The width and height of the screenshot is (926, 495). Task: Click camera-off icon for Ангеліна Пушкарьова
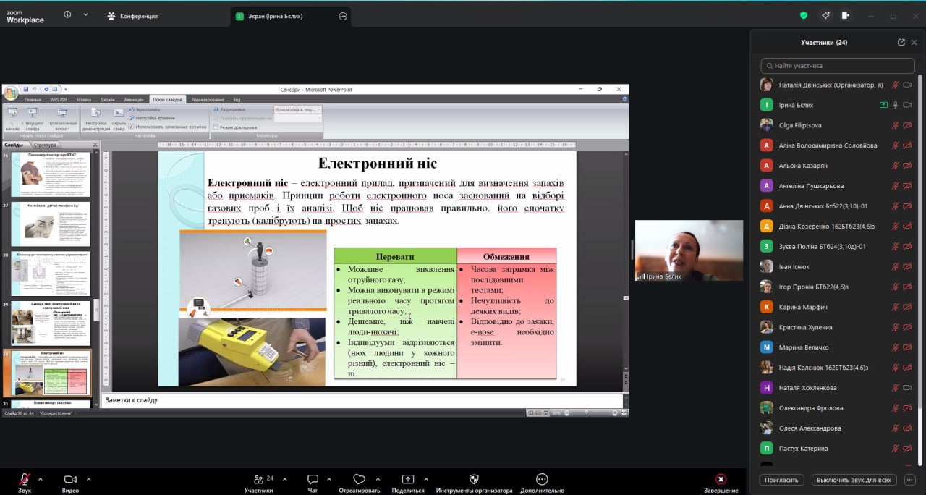point(907,186)
